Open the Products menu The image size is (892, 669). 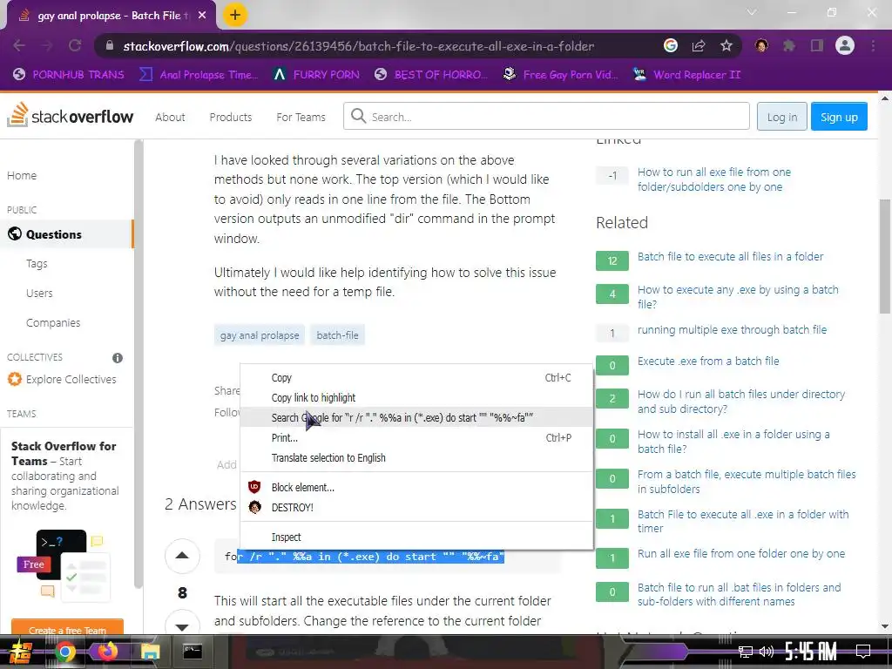pos(230,118)
